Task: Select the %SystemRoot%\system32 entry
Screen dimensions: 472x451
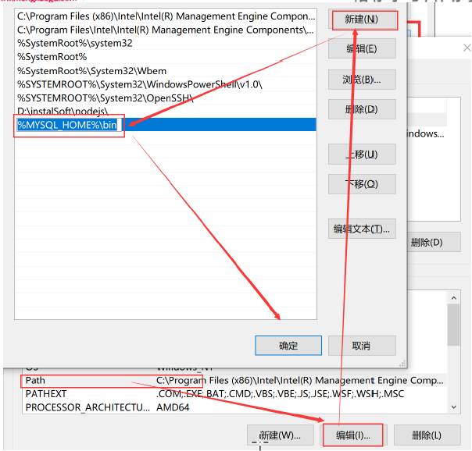Action: coord(166,43)
